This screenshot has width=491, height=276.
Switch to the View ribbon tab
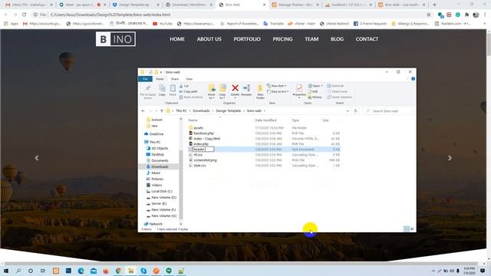pos(189,79)
